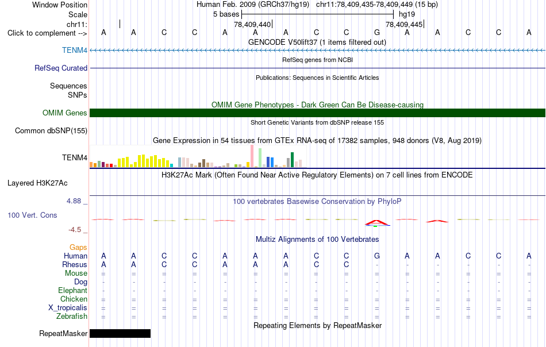
Task: Click the OMIM Genes label
Action: pyautogui.click(x=65, y=113)
